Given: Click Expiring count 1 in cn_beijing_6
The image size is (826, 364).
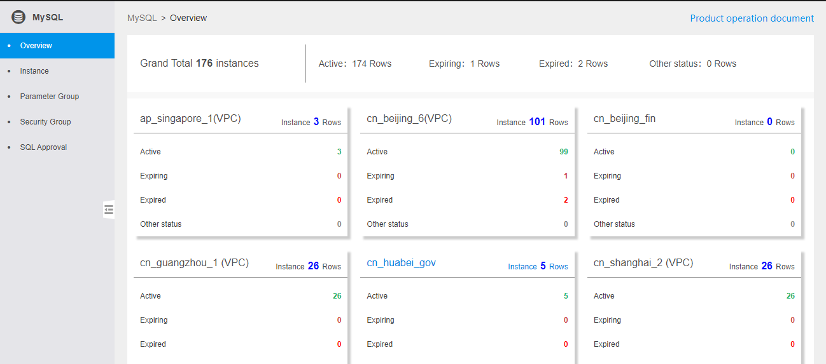Looking at the screenshot, I should pos(566,176).
